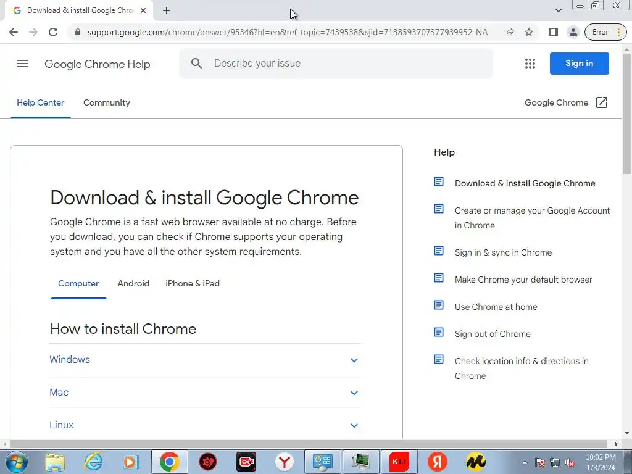The width and height of the screenshot is (632, 474).
Task: Open Windows Media Player taskbar icon
Action: click(131, 462)
